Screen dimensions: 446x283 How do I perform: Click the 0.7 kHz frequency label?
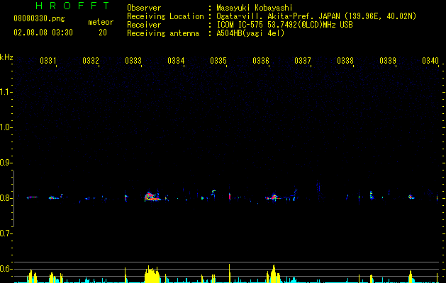(6, 233)
